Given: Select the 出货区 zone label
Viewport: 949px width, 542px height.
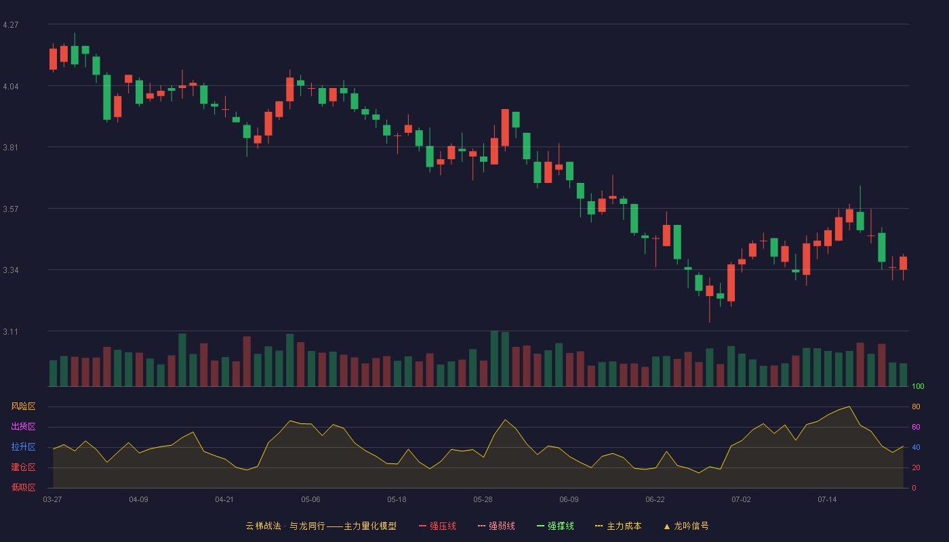Looking at the screenshot, I should tap(23, 427).
